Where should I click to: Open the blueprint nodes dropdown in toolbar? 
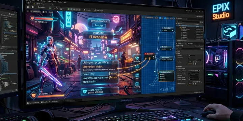(x=56, y=8)
